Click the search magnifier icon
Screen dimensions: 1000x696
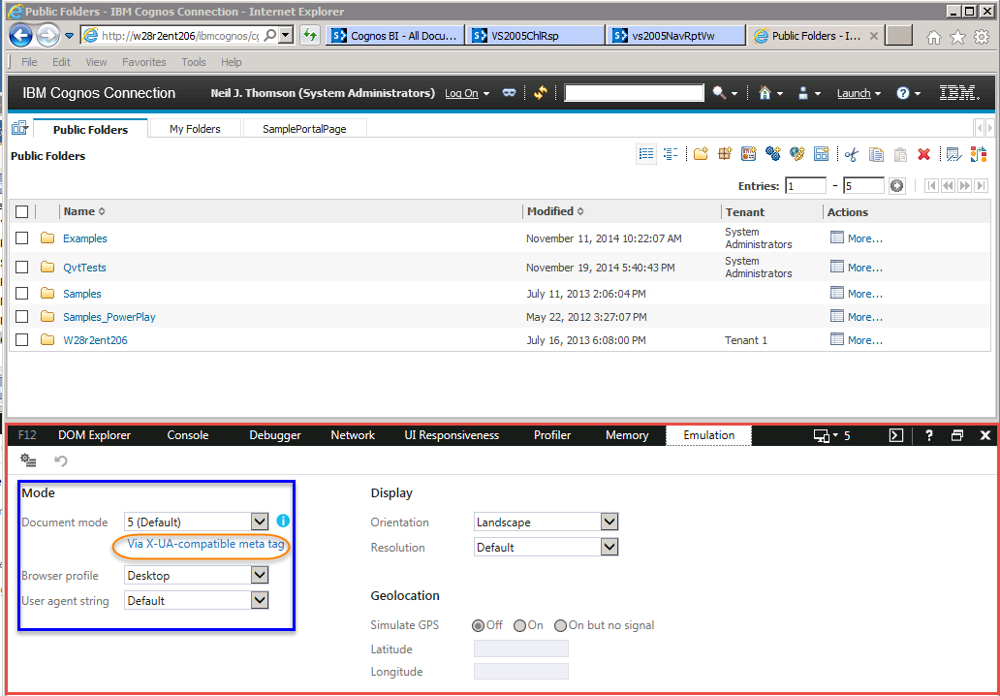(x=719, y=93)
